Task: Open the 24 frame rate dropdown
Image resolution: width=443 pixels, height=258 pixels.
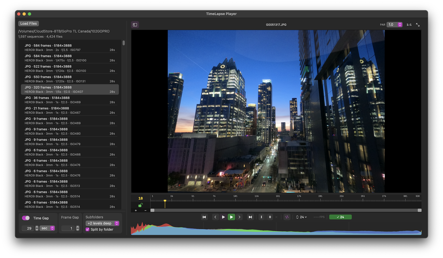Action: [x=301, y=217]
